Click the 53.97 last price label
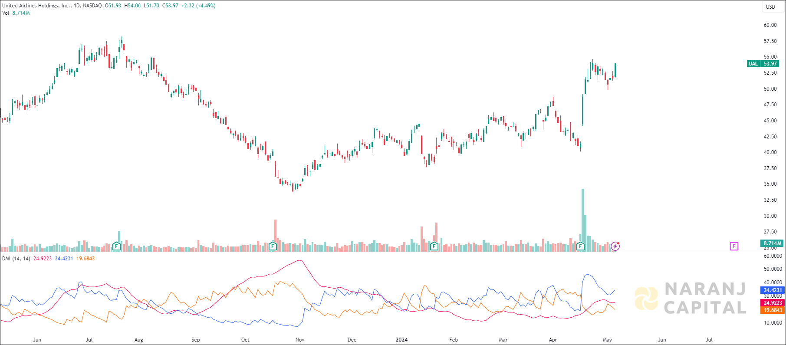This screenshot has height=345, width=786. pyautogui.click(x=770, y=64)
